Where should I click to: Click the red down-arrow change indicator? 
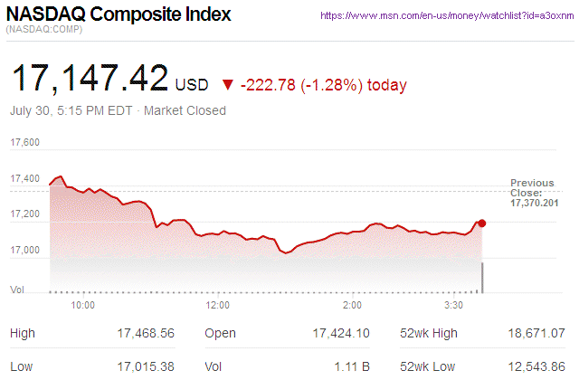pos(227,85)
